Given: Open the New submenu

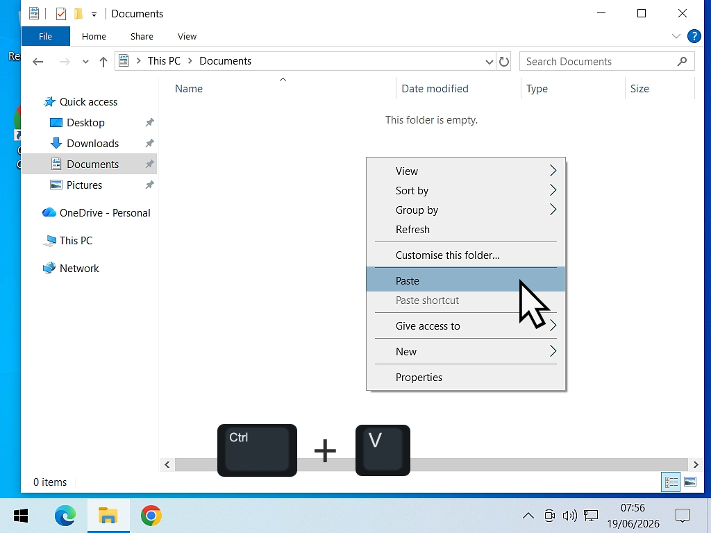Looking at the screenshot, I should tap(466, 352).
